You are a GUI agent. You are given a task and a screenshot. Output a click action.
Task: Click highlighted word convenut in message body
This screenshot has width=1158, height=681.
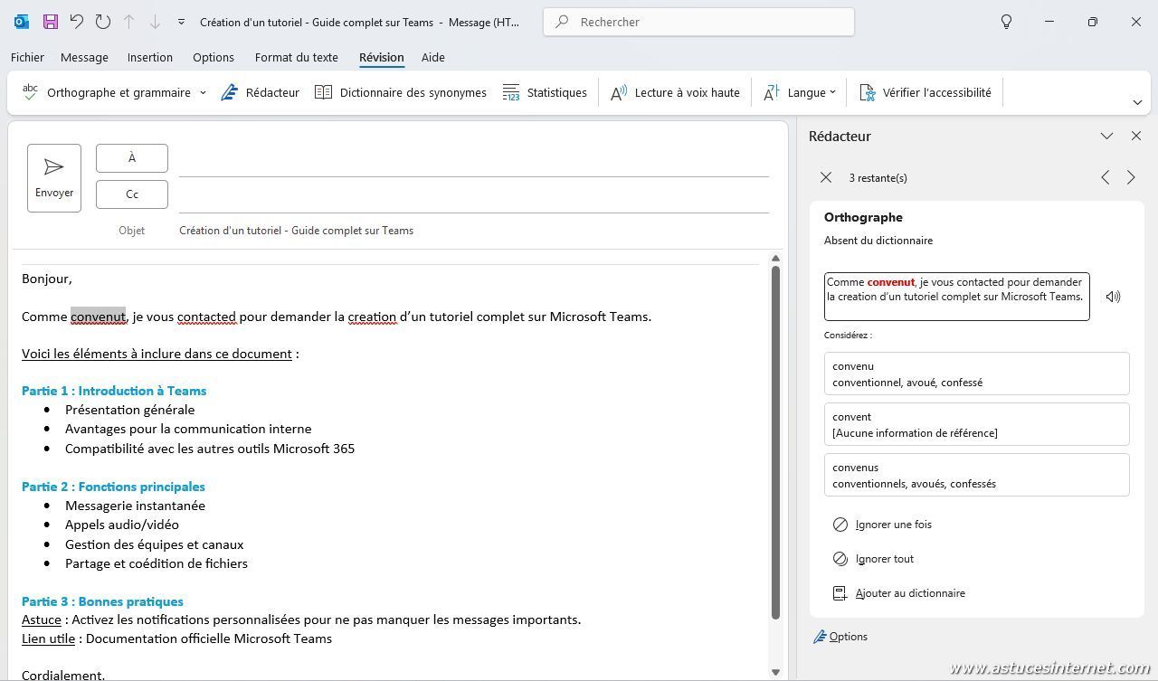98,317
